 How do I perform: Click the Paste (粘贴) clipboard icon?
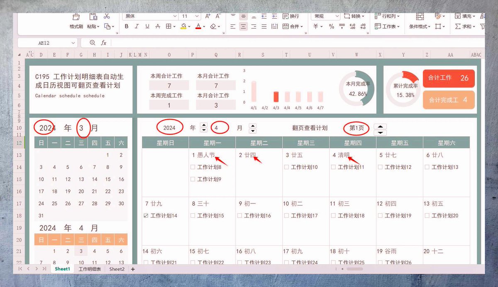(x=93, y=17)
